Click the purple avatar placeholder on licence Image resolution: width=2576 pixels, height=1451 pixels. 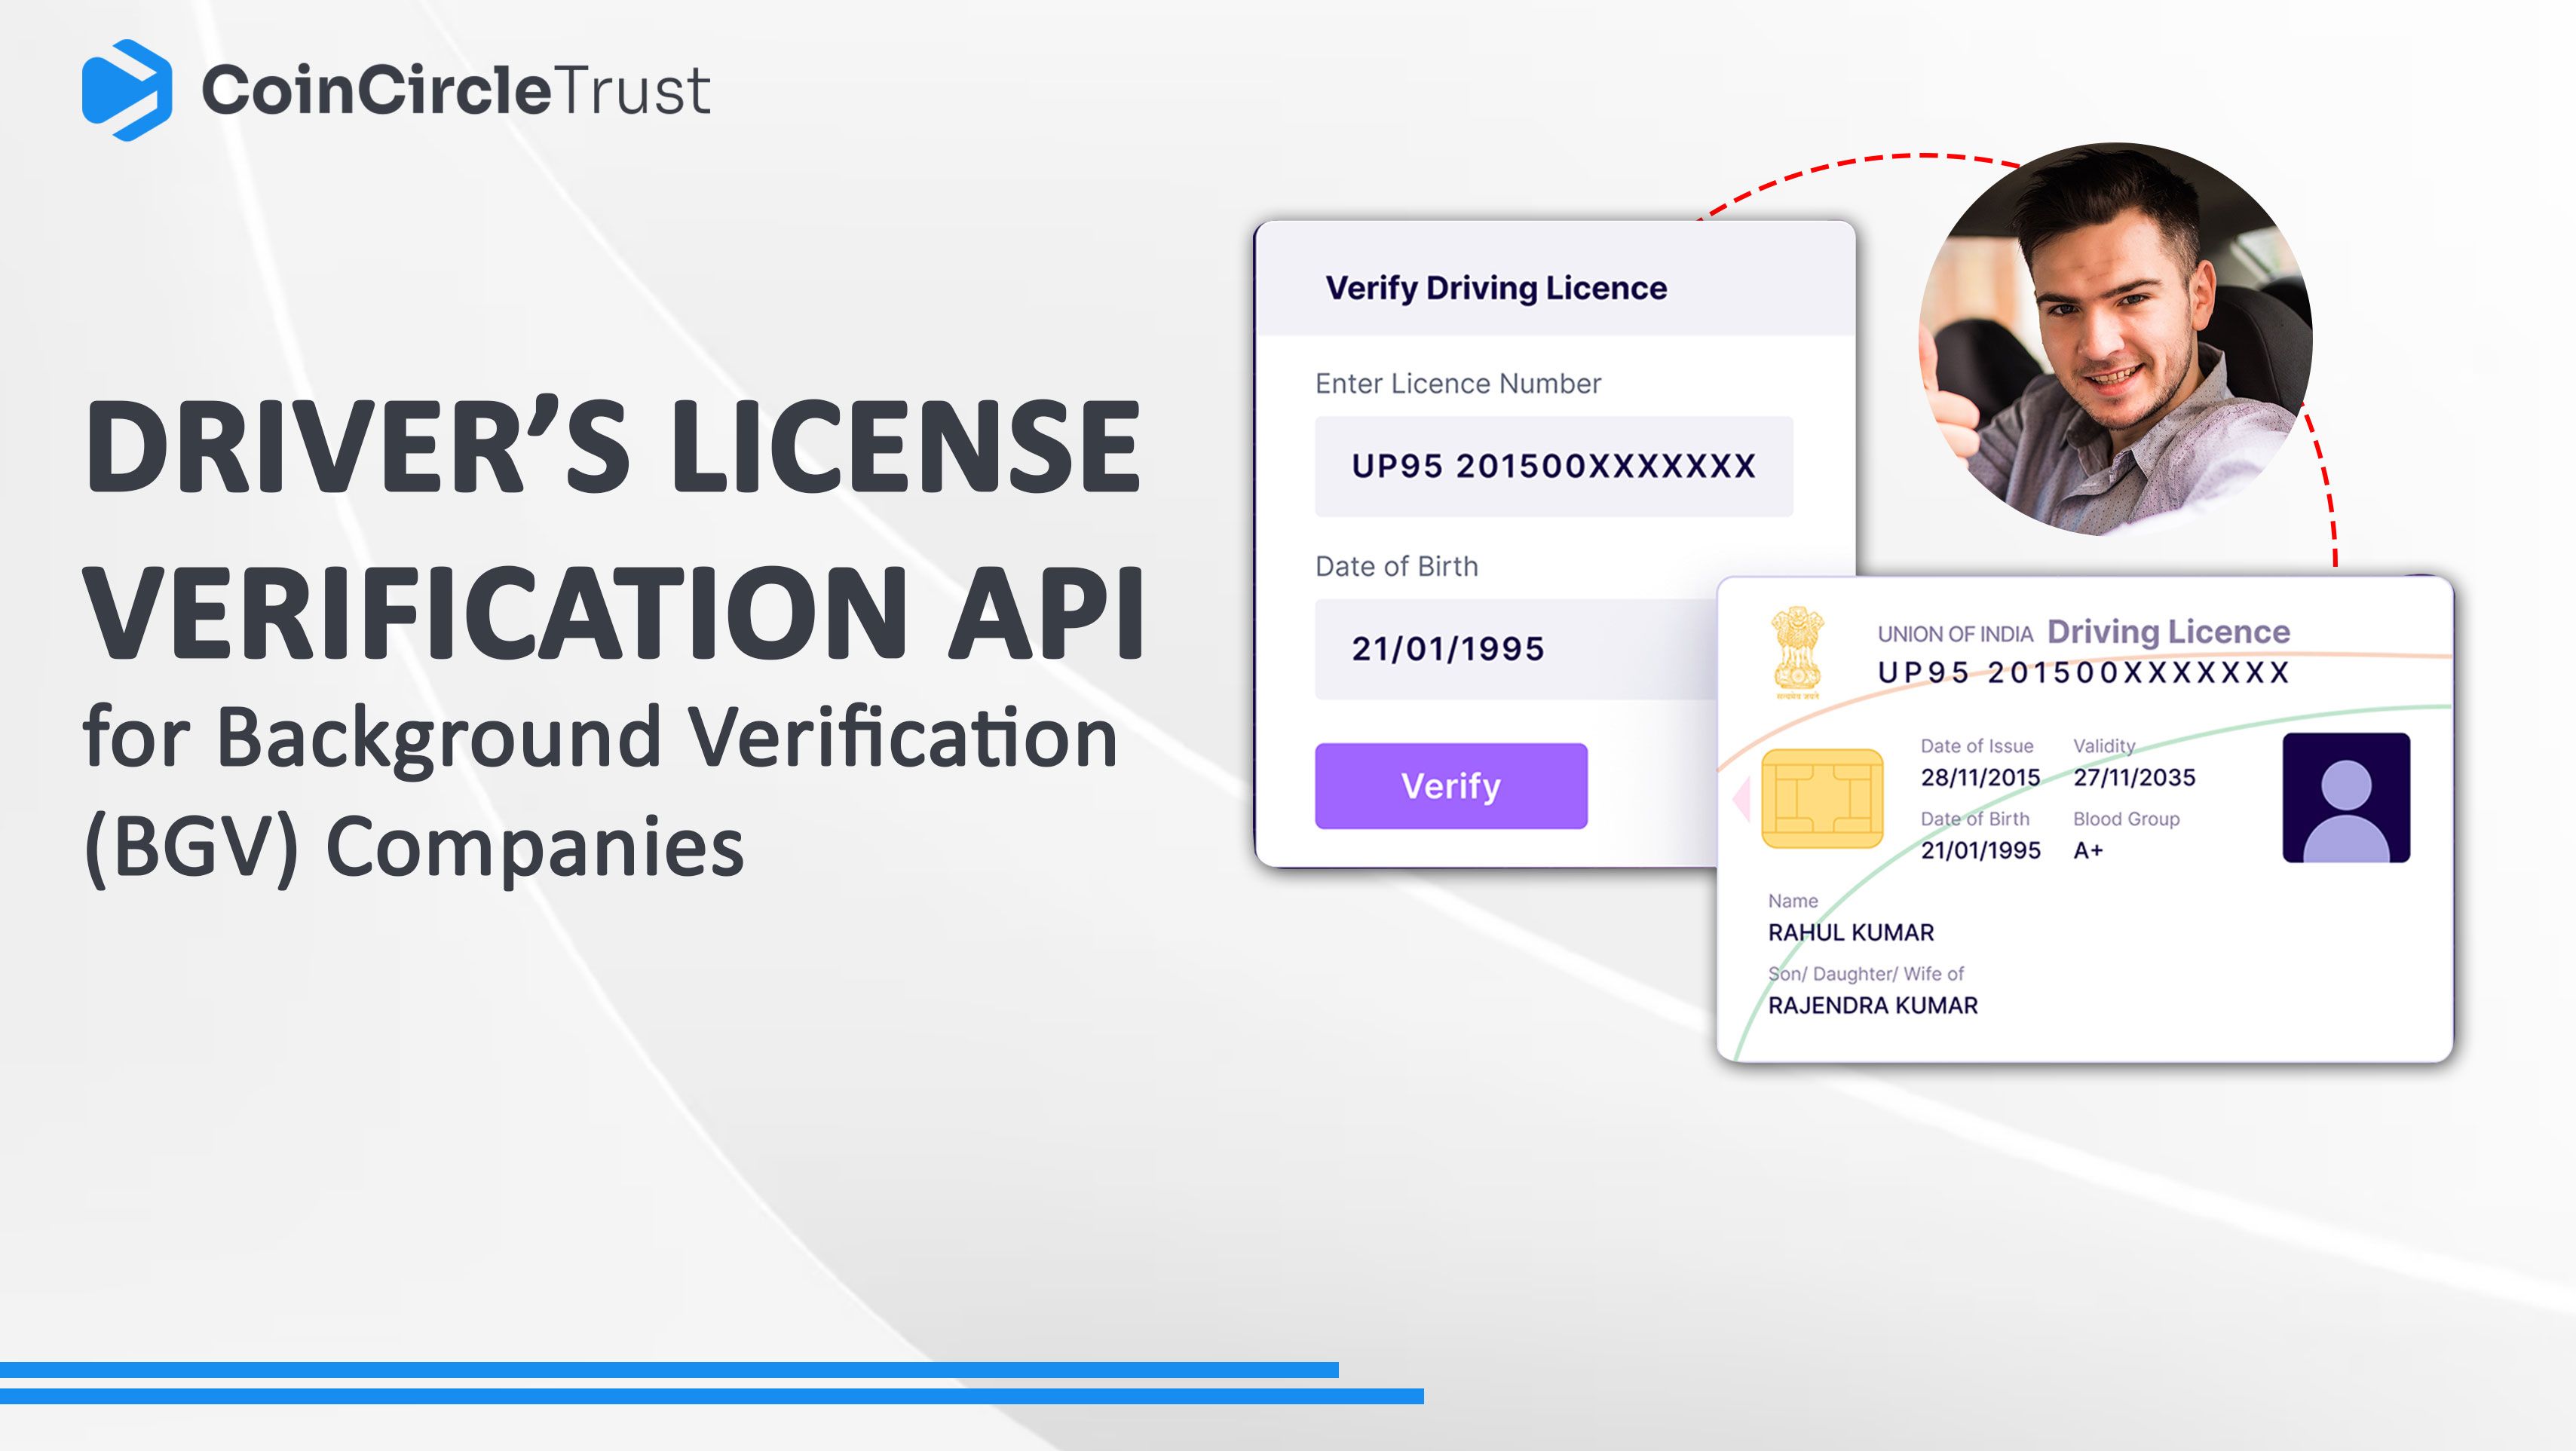point(2345,798)
